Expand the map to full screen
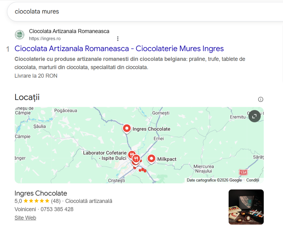Screen dimensions: 283x230 (x=254, y=116)
